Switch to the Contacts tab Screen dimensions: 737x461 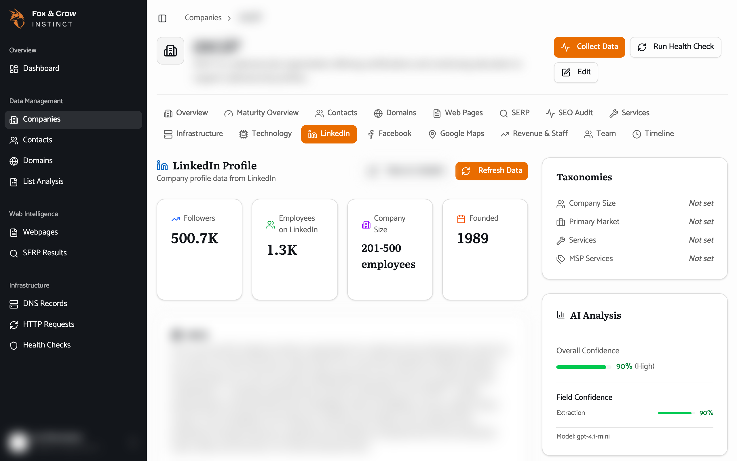pyautogui.click(x=336, y=113)
